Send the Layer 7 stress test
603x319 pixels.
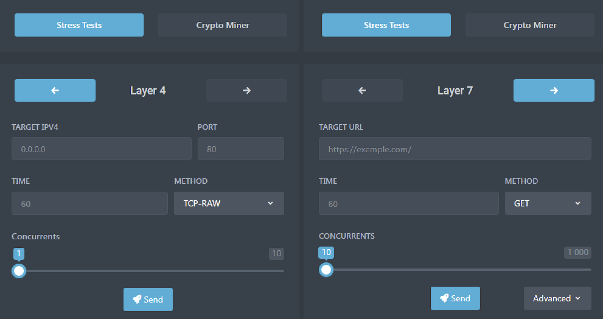click(455, 298)
